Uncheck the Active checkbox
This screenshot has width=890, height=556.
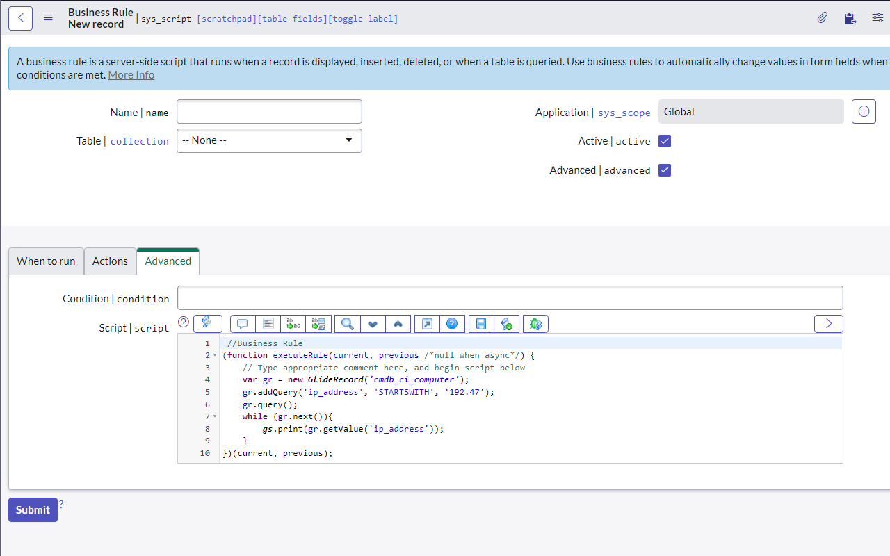665,141
